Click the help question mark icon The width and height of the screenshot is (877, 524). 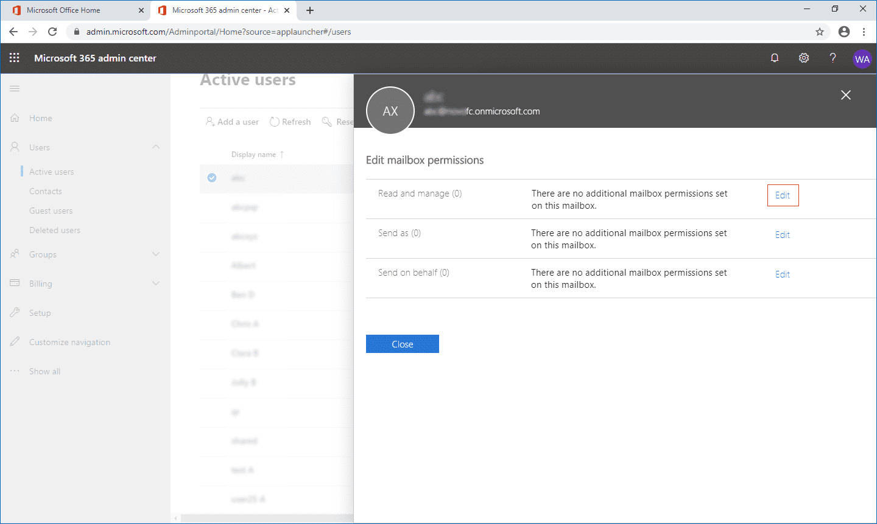[833, 58]
